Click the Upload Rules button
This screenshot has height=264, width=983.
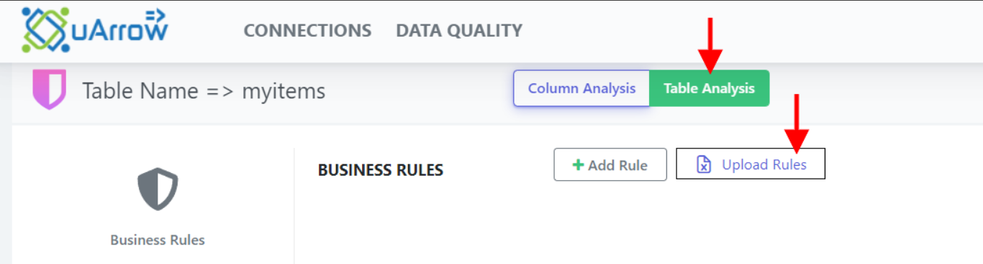[x=751, y=164]
